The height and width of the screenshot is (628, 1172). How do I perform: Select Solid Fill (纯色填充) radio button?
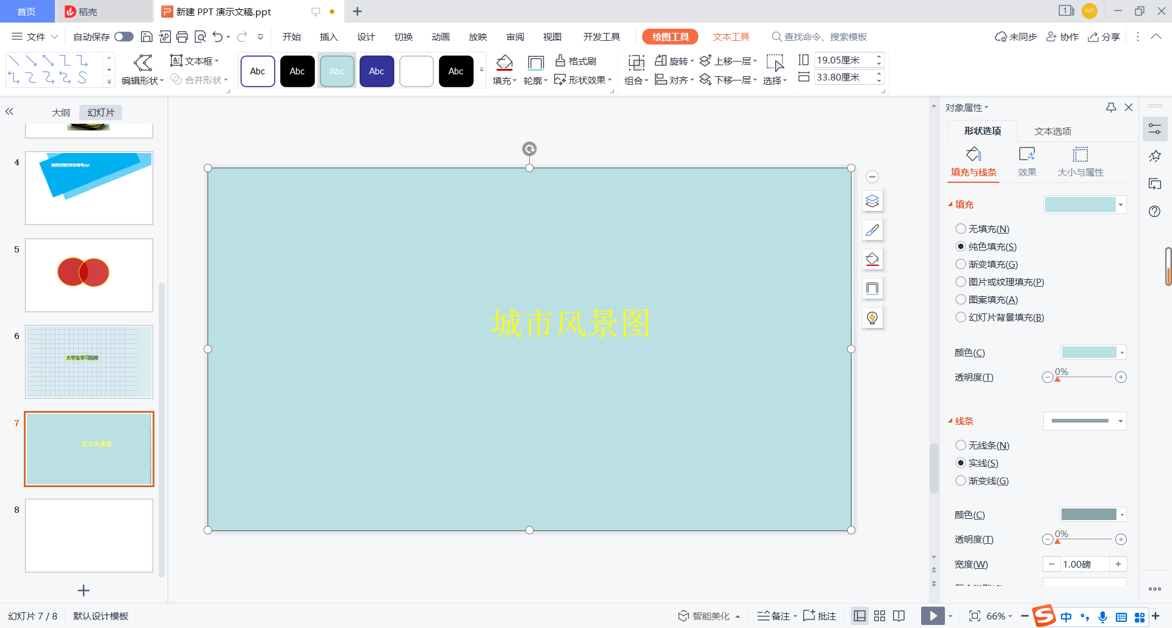pyautogui.click(x=961, y=246)
